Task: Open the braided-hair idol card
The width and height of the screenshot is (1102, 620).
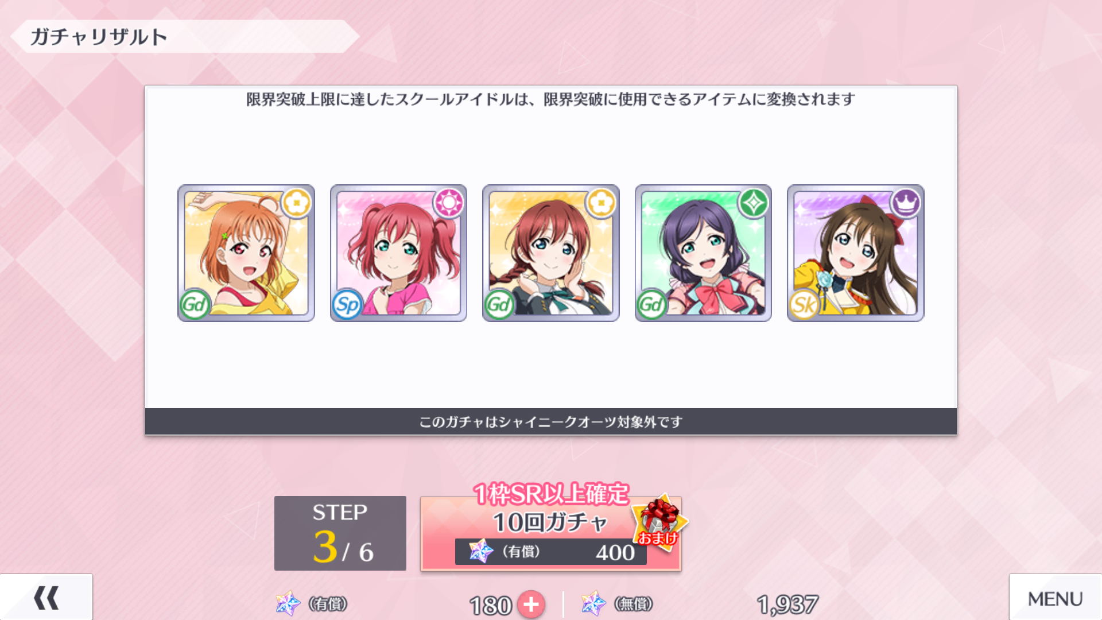Action: tap(551, 253)
